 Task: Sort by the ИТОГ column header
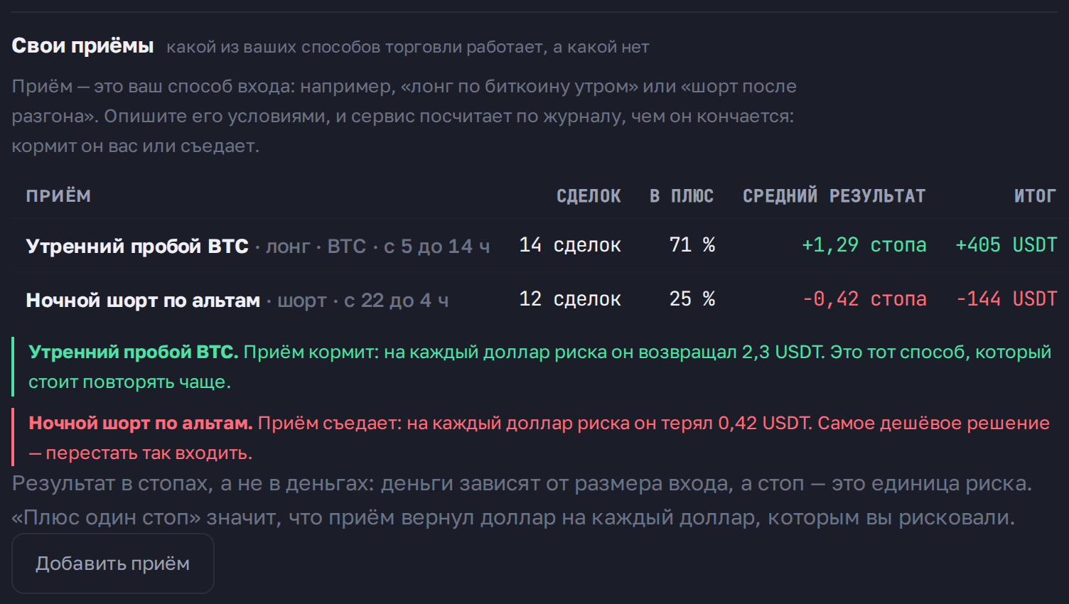point(1035,196)
